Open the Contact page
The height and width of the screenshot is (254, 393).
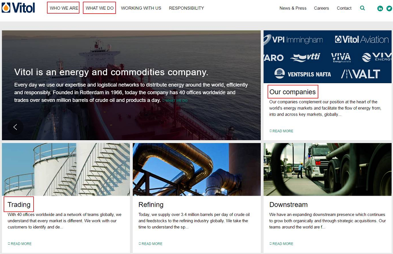click(344, 8)
